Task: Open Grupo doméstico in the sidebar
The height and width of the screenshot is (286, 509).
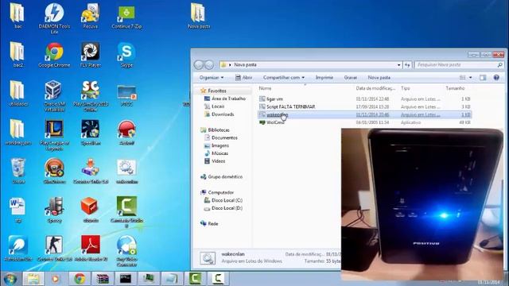Action: 225,176
